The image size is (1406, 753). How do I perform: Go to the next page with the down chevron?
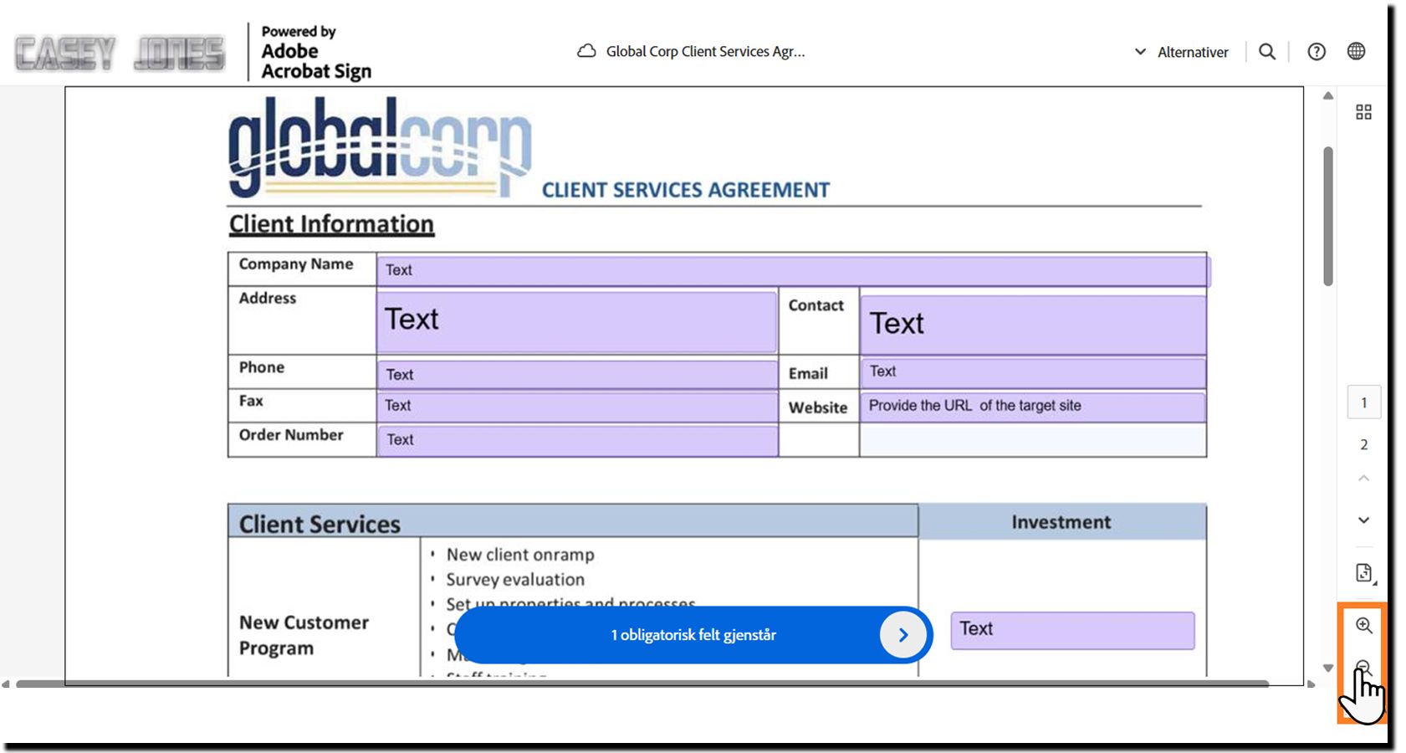point(1363,520)
